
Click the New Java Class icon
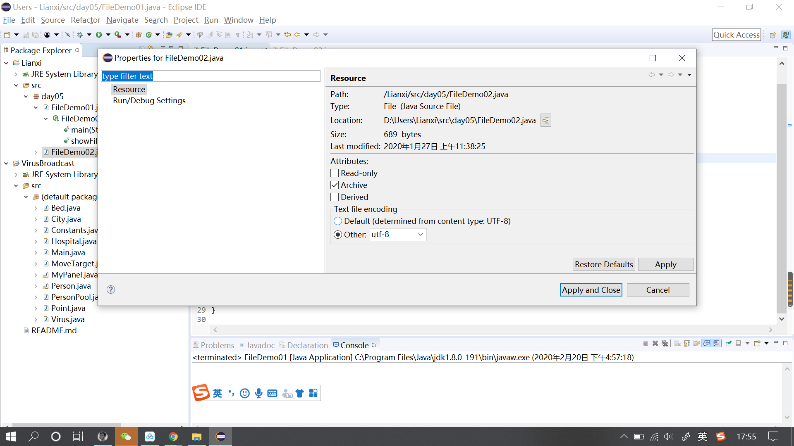[148, 35]
